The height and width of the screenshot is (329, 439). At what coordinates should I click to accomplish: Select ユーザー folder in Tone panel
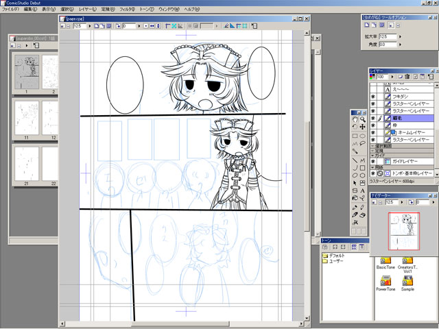coord(333,261)
